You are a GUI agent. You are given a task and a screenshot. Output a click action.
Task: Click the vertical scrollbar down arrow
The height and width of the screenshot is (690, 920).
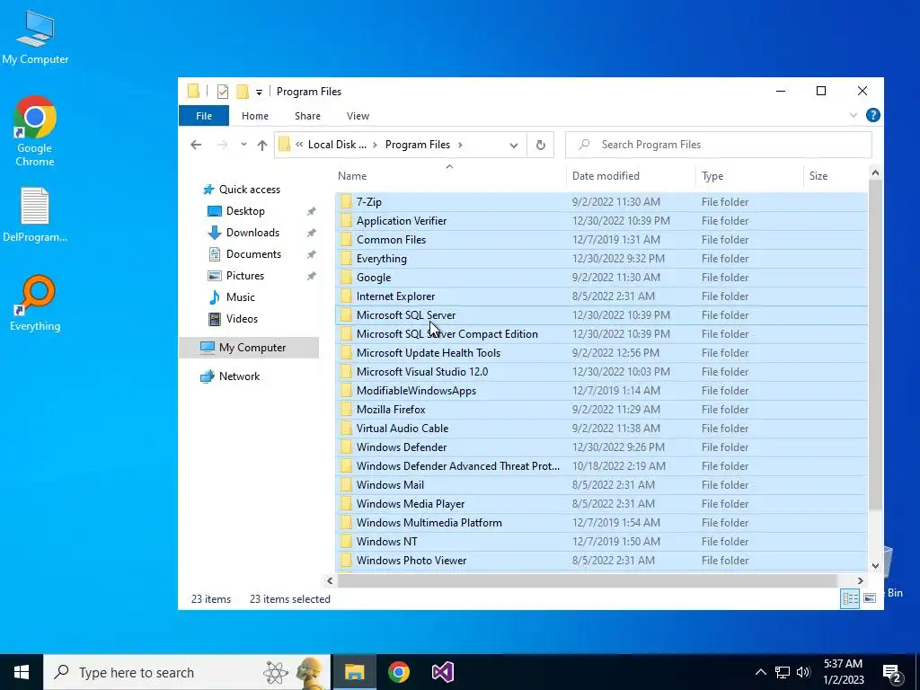875,566
